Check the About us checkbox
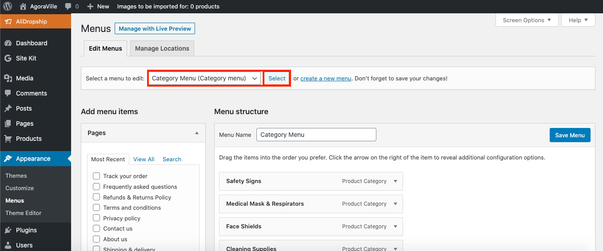This screenshot has width=603, height=251. point(96,239)
